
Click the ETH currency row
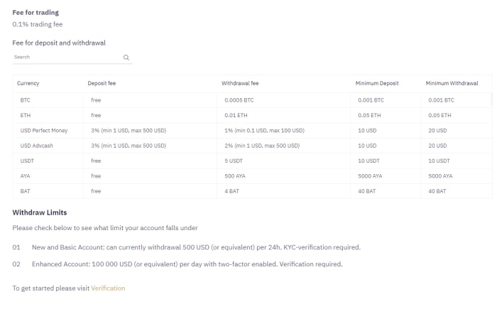[252, 116]
